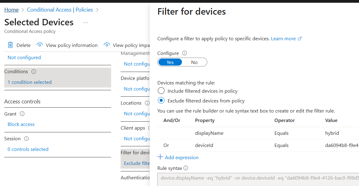Click Add expression link
The image size is (359, 186).
tap(182, 157)
